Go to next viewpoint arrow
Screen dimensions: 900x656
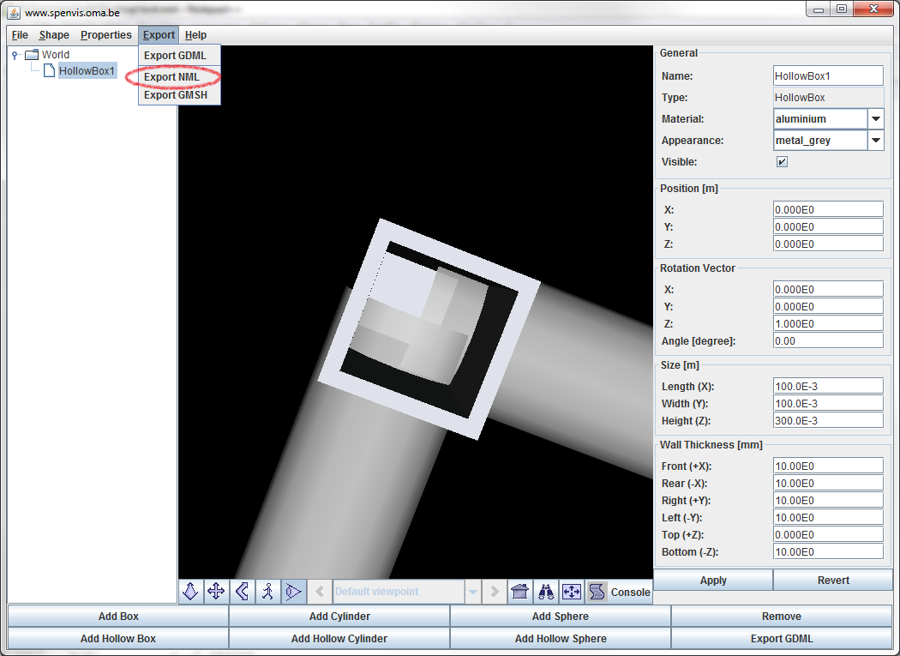[495, 591]
